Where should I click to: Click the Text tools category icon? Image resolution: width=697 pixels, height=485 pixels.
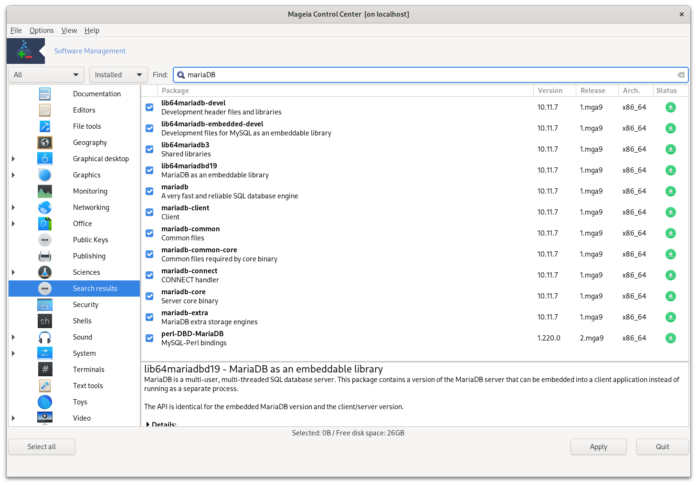(45, 386)
